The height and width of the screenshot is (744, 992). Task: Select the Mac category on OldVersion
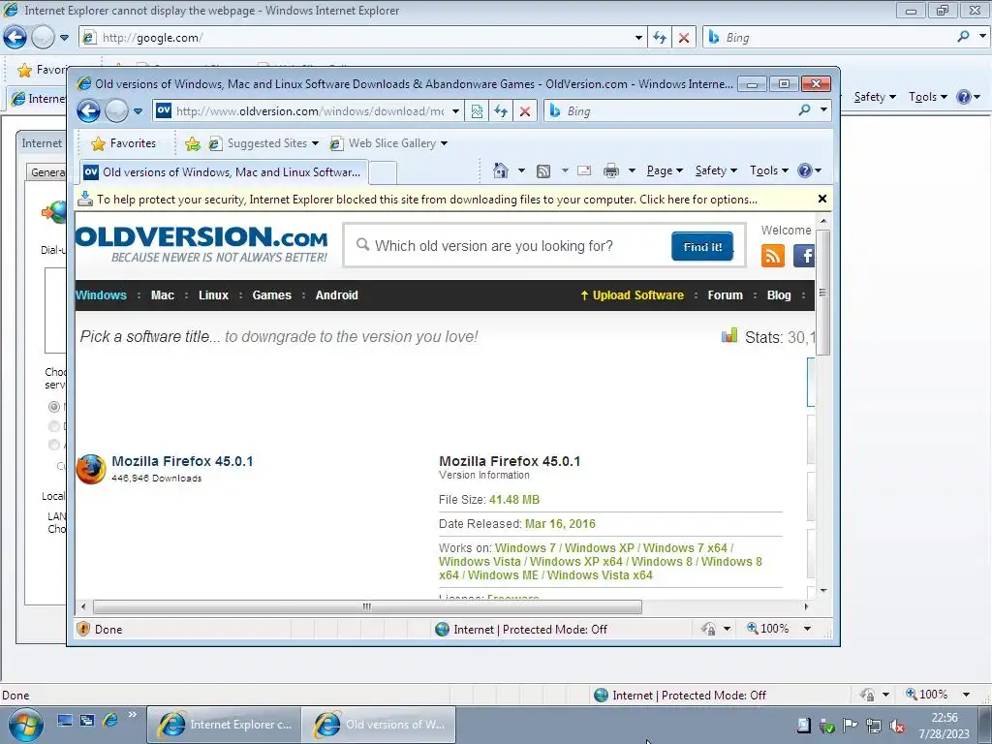pyautogui.click(x=163, y=295)
